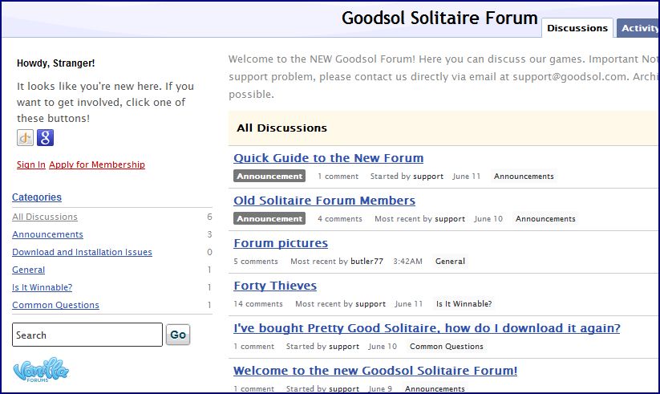Image resolution: width=660 pixels, height=394 pixels.
Task: Open Welcome to the new Goodsol Forum
Action: (x=375, y=371)
